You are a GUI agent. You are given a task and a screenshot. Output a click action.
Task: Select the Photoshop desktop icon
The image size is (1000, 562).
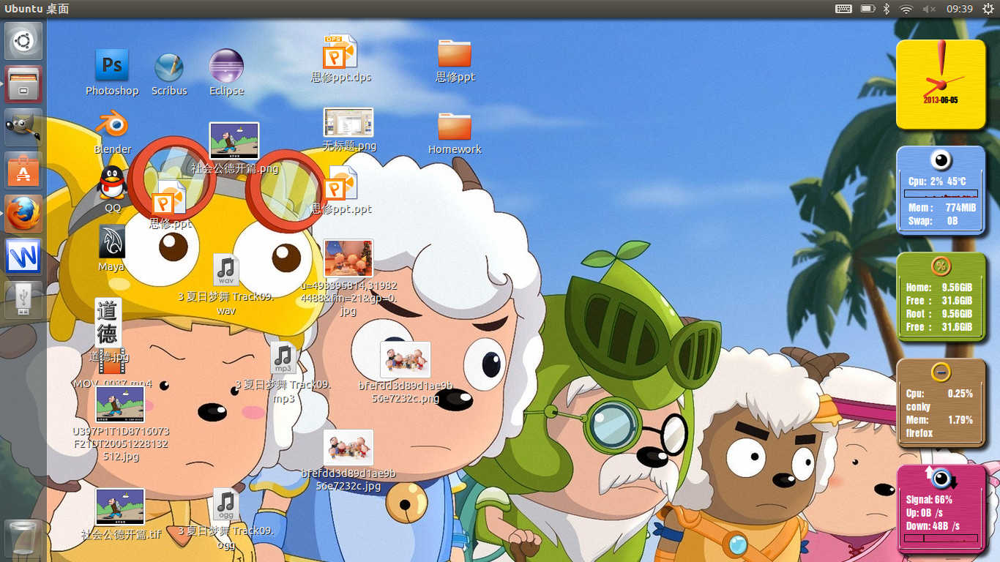point(112,66)
